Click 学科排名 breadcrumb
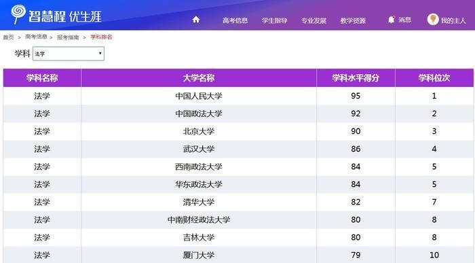This screenshot has width=475, height=263. 101,37
